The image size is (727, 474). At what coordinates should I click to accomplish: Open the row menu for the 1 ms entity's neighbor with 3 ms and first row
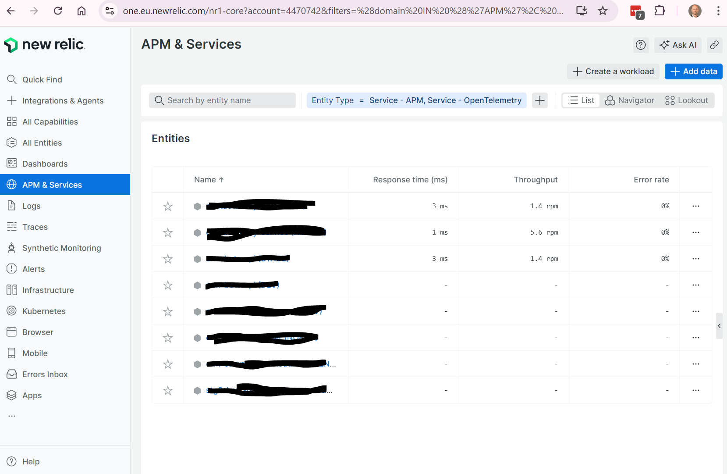(x=696, y=206)
